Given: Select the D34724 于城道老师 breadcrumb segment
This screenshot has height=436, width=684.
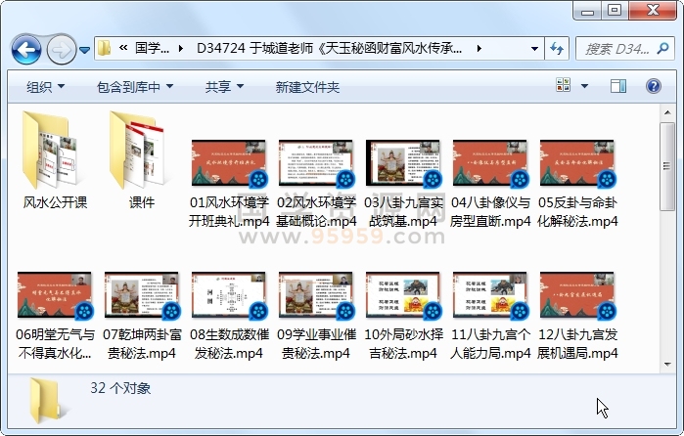Looking at the screenshot, I should pos(329,48).
